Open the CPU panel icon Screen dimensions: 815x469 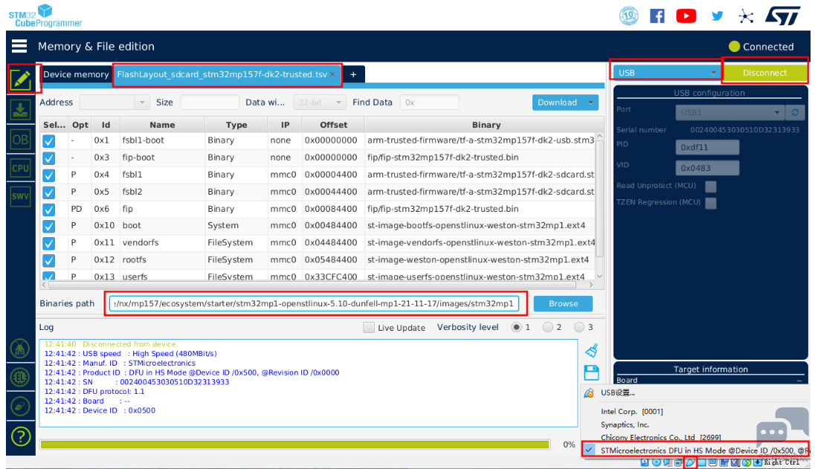pyautogui.click(x=20, y=168)
